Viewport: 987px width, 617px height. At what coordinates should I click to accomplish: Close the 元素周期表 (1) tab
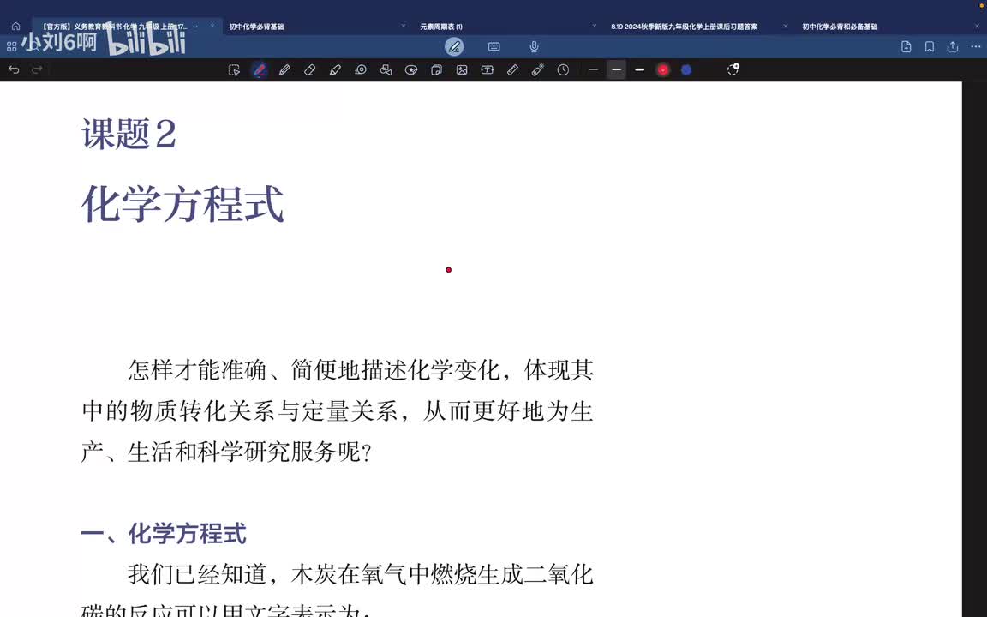(x=595, y=27)
